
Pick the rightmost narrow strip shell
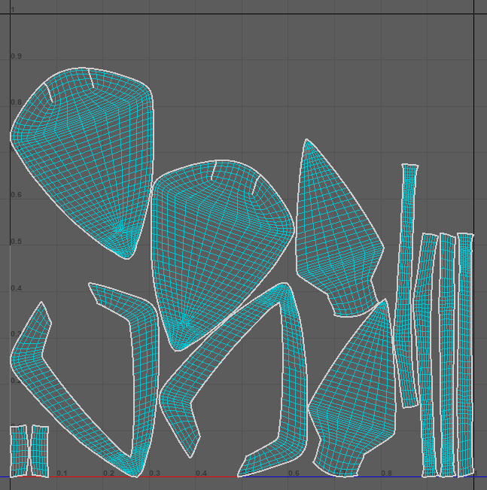[466, 354]
